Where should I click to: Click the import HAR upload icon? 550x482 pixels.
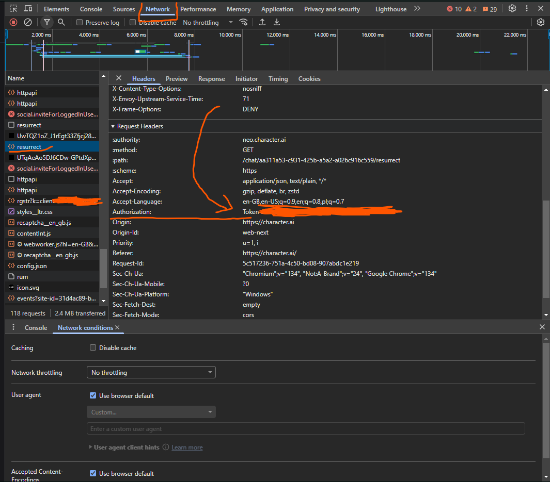(262, 22)
